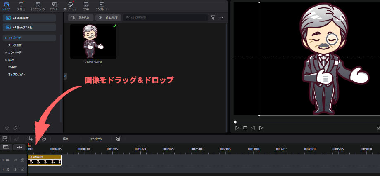Click the 読み込み import button
The image size is (380, 176).
(81, 18)
